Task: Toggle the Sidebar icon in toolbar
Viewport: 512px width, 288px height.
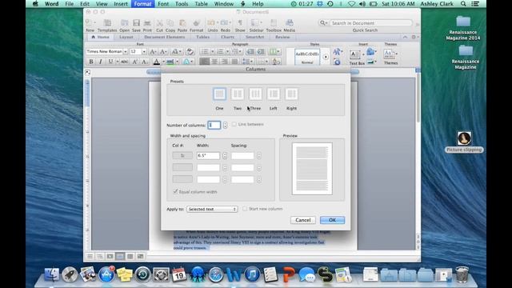Action: coord(254,22)
